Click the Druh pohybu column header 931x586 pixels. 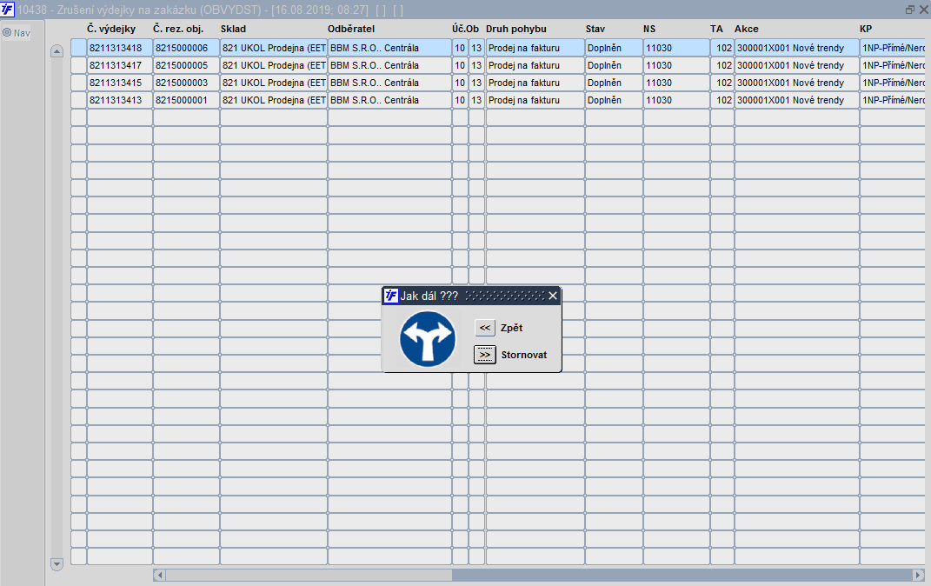(x=516, y=29)
